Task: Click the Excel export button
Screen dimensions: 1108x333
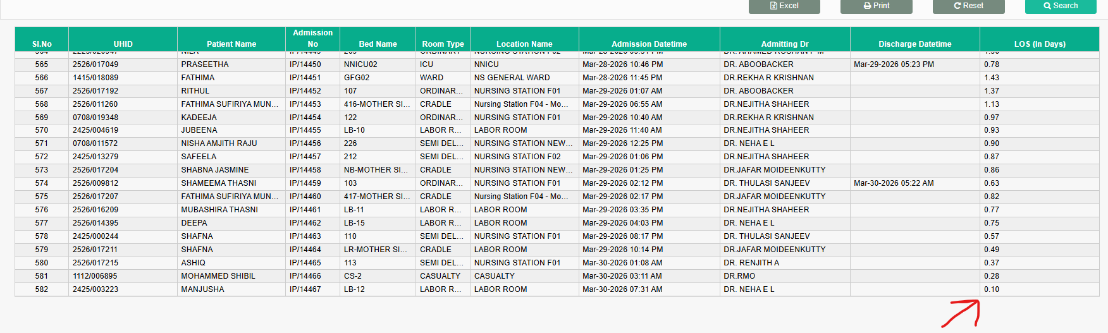Action: (x=784, y=6)
